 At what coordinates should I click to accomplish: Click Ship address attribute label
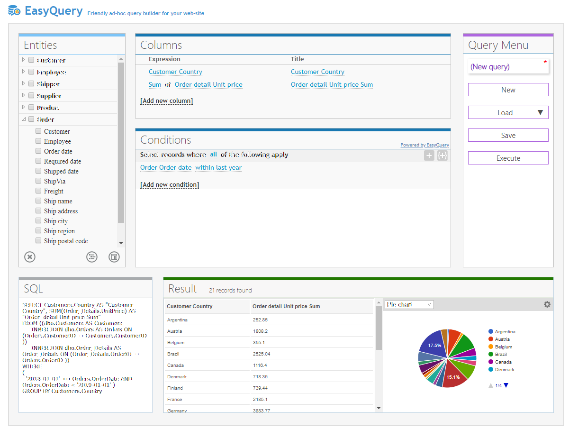pyautogui.click(x=61, y=211)
